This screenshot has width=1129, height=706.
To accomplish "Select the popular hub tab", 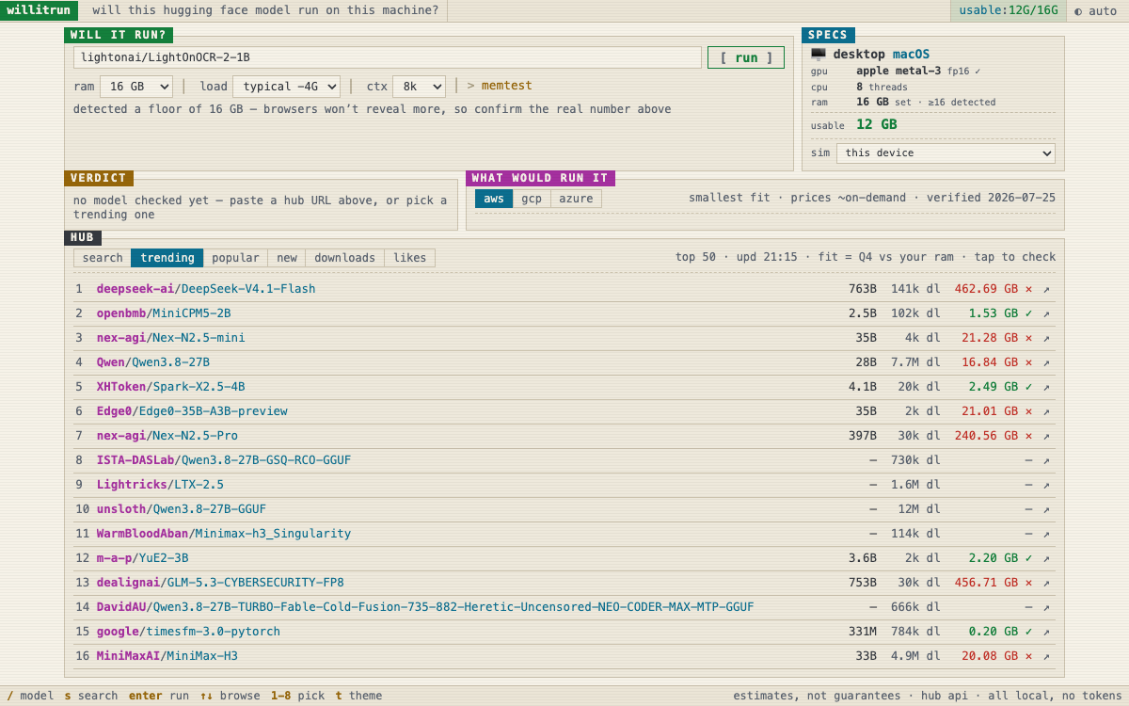I will pos(235,258).
